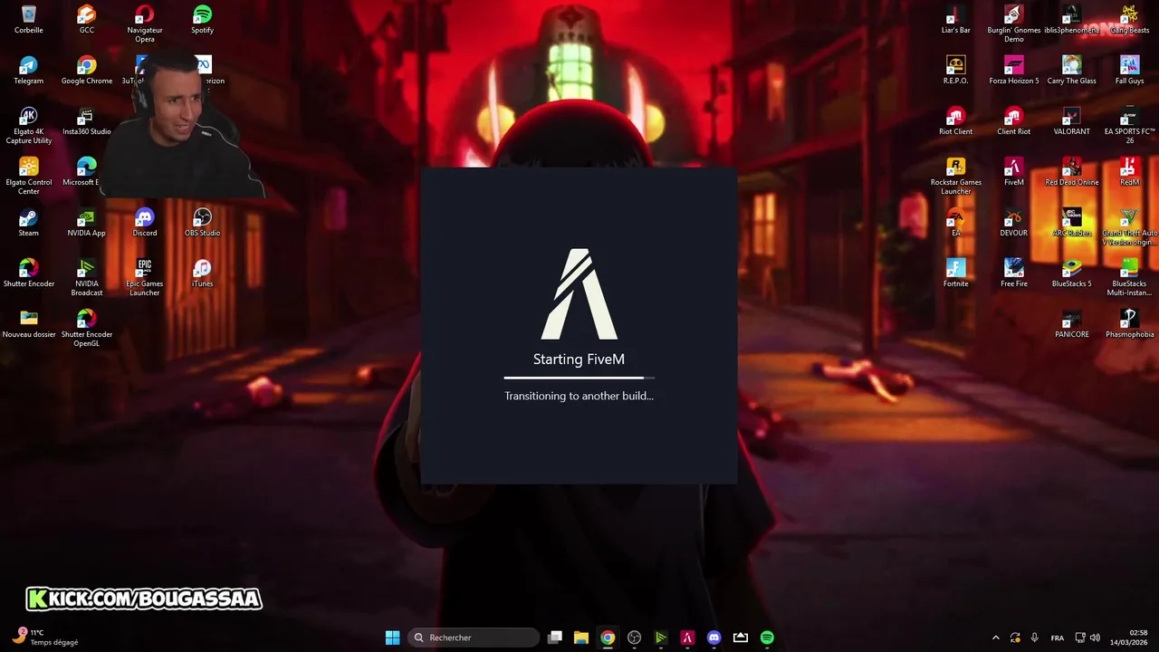Viewport: 1159px width, 652px height.
Task: Open Task View from the taskbar
Action: [x=555, y=638]
